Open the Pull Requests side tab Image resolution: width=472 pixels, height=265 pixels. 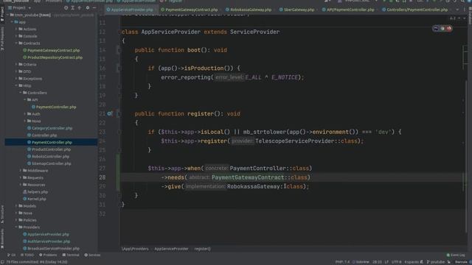(x=2, y=38)
